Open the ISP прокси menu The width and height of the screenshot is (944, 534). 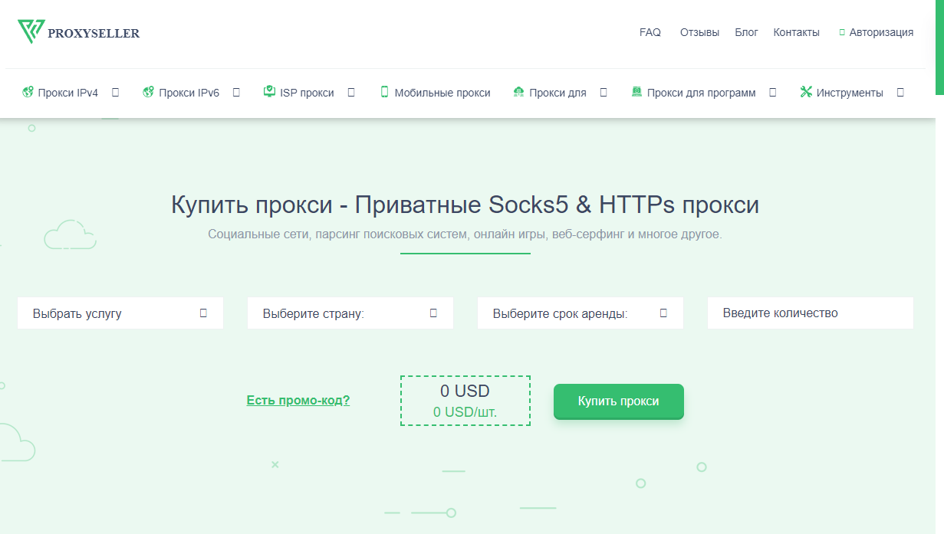[x=307, y=93]
